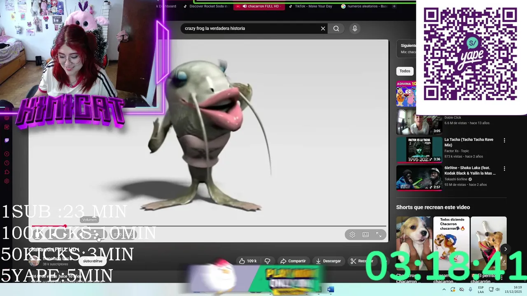Open the 'El perrito chacarrón' Short
Image resolution: width=527 pixels, height=296 pixels.
tap(488, 243)
